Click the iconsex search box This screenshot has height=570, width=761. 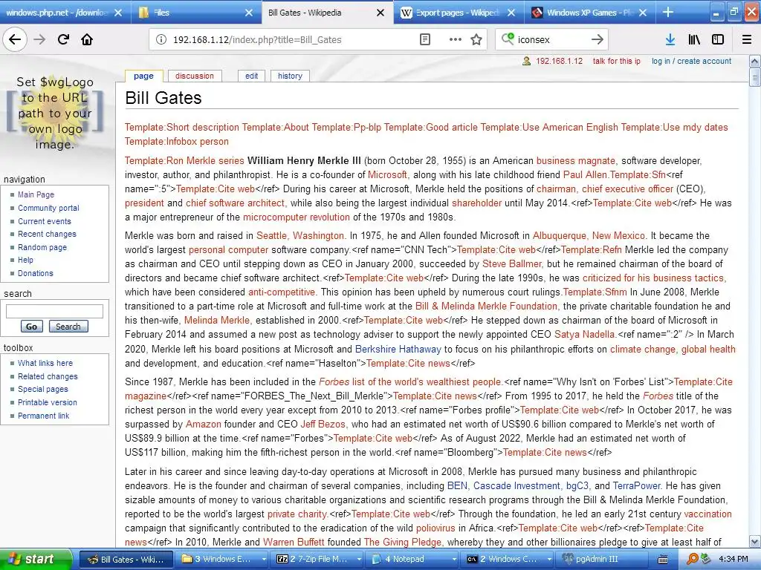point(551,40)
